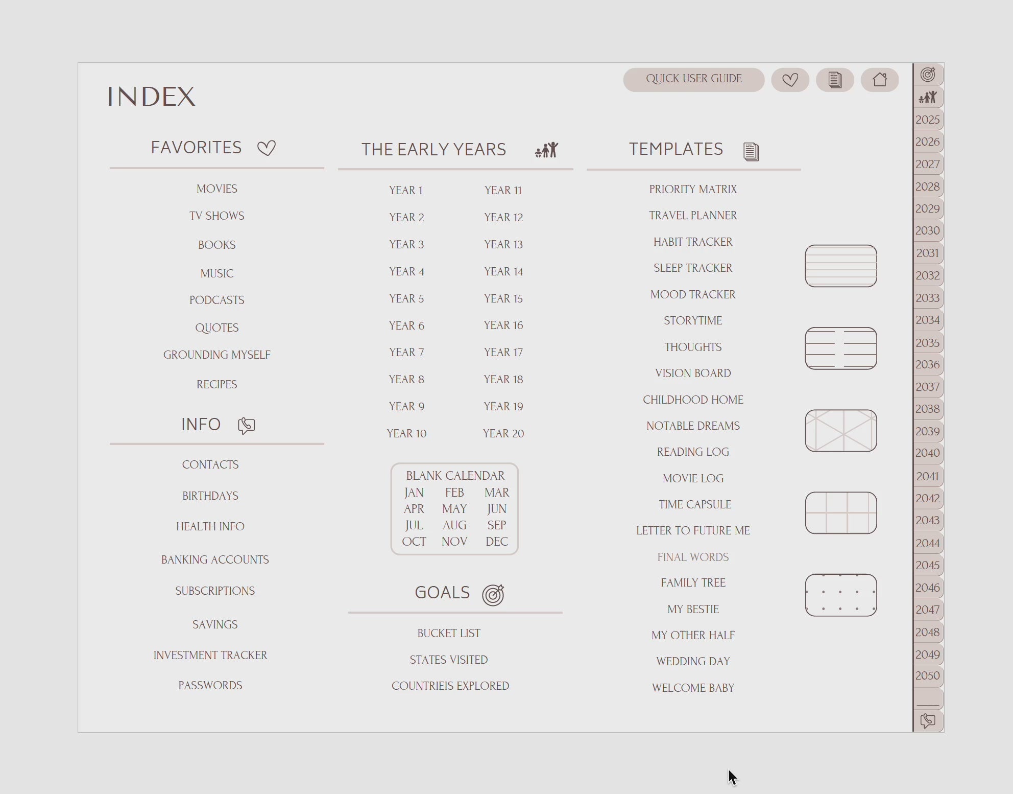Viewport: 1013px width, 794px height.
Task: Click the home icon button
Action: click(x=879, y=80)
